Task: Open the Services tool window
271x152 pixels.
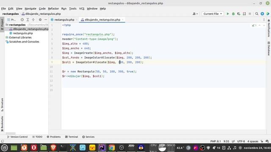Action: pyautogui.click(x=88, y=137)
